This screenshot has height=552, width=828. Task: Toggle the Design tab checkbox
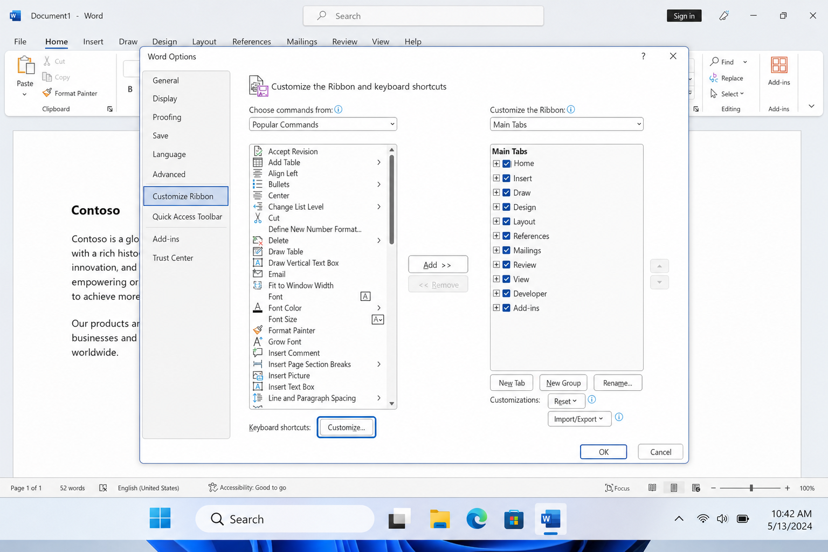[507, 207]
